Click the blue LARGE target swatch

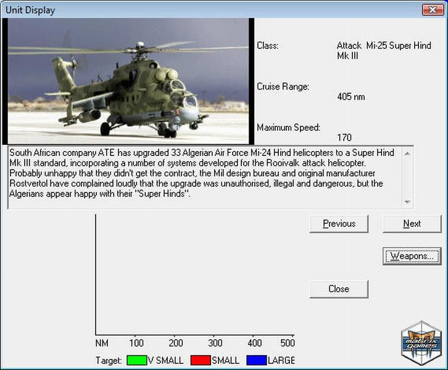click(257, 360)
